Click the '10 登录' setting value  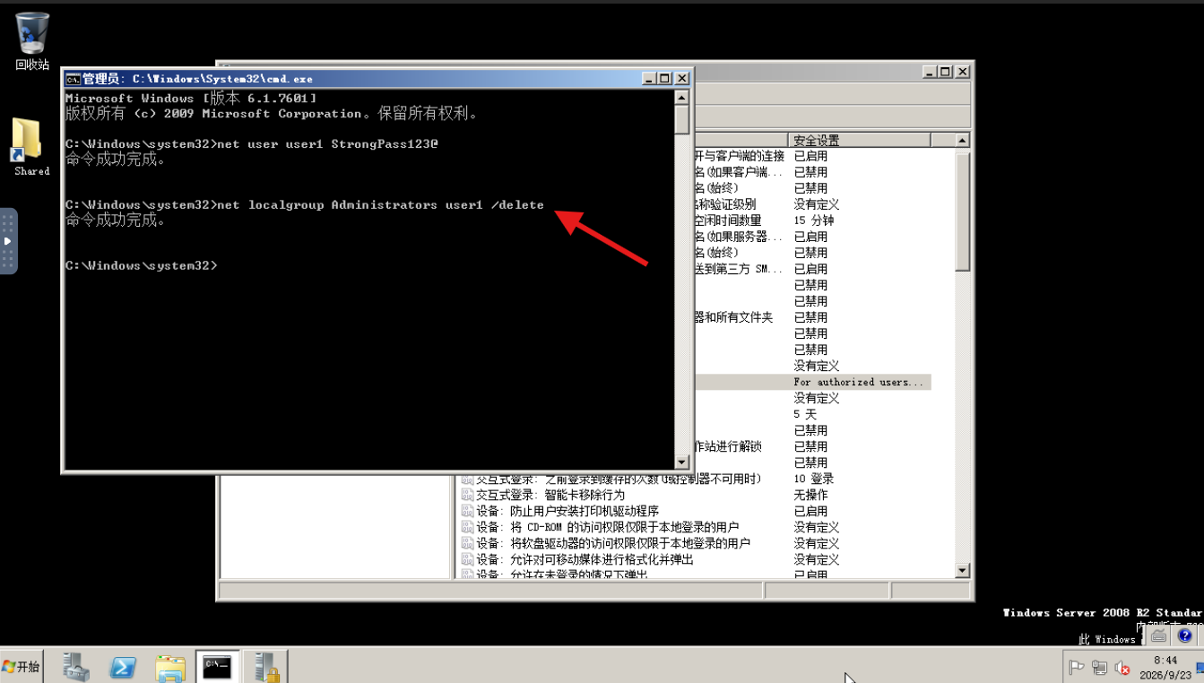coord(814,479)
